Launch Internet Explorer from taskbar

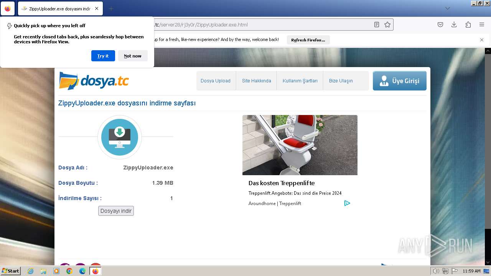pyautogui.click(x=30, y=271)
